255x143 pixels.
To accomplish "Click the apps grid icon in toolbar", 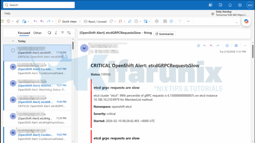I will [165, 21].
